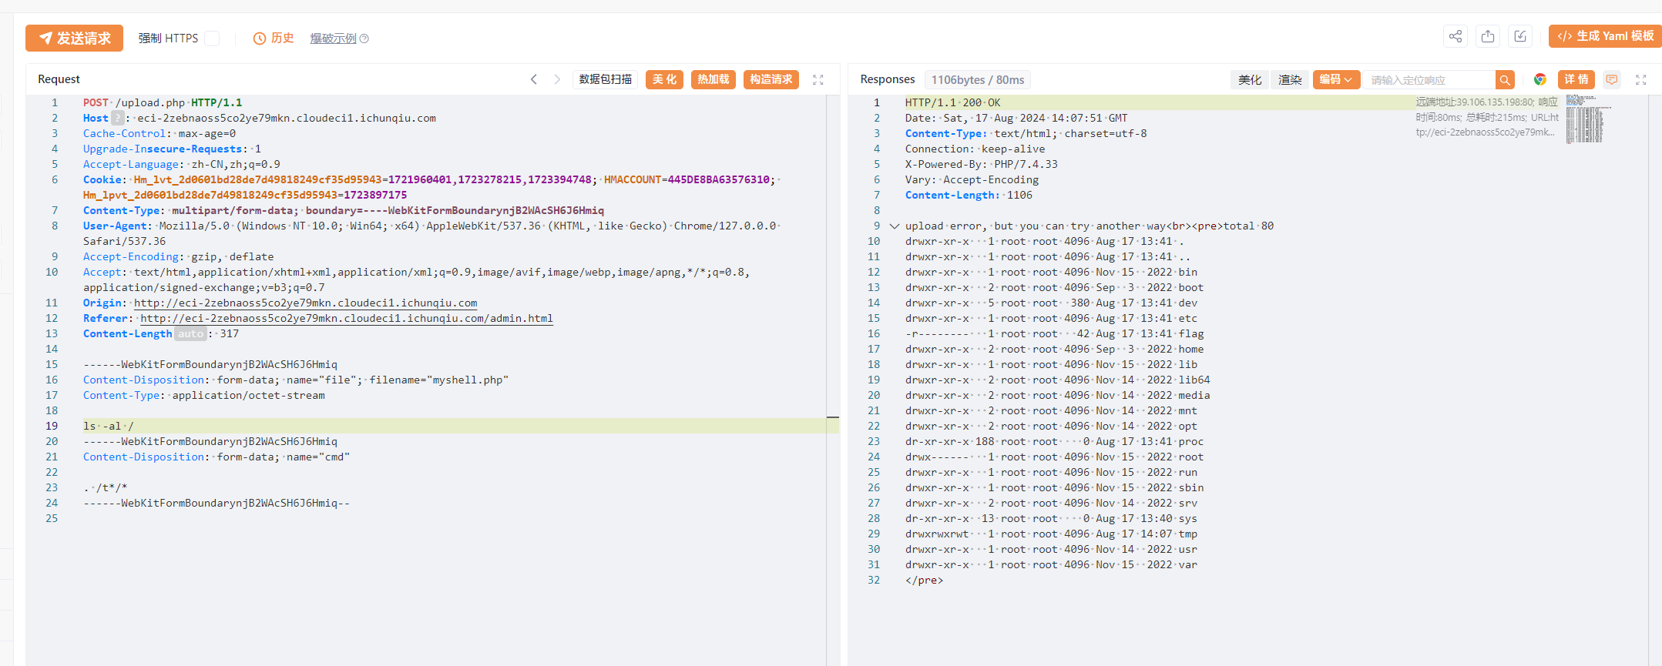Viewport: 1662px width, 666px height.
Task: Open the 爆破示例 link
Action: click(333, 38)
